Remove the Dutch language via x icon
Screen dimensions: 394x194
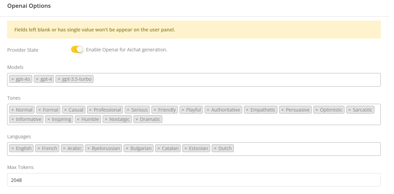point(215,148)
